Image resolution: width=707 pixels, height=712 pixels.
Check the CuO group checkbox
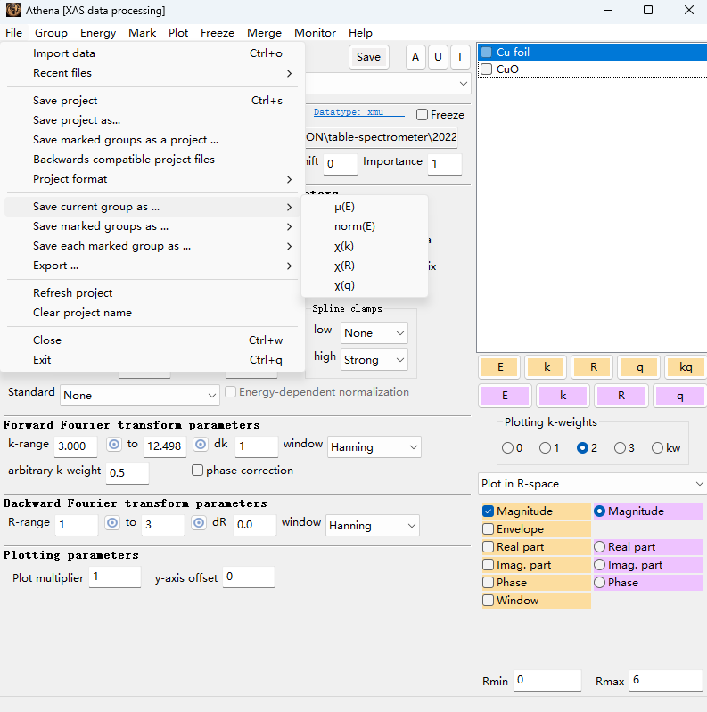tap(487, 70)
